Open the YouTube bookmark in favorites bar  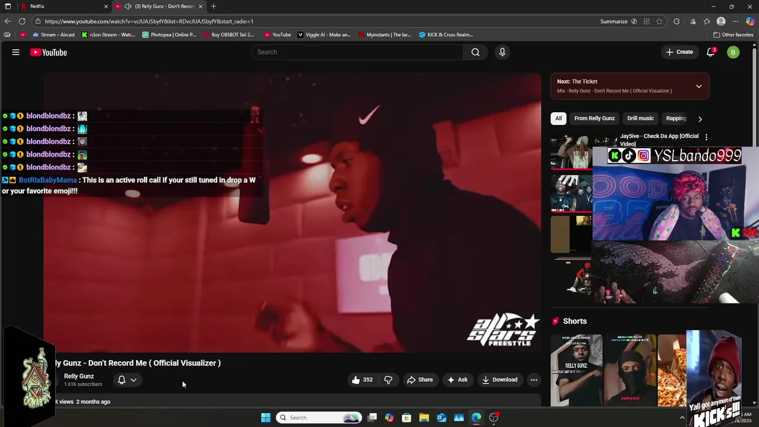[278, 34]
